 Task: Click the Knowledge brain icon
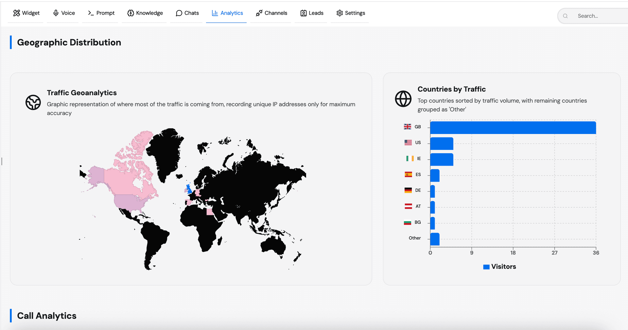(x=131, y=13)
